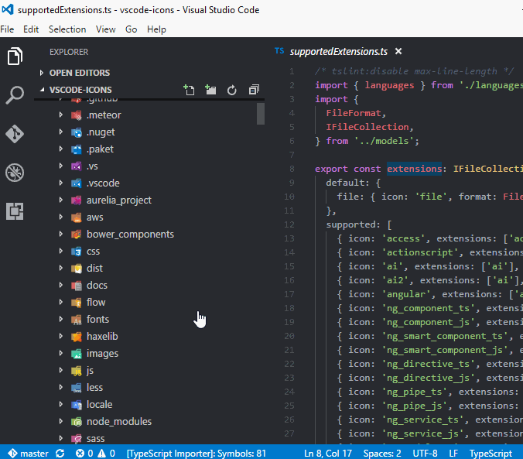Click the docs folder icon
This screenshot has height=459, width=523.
(77, 286)
